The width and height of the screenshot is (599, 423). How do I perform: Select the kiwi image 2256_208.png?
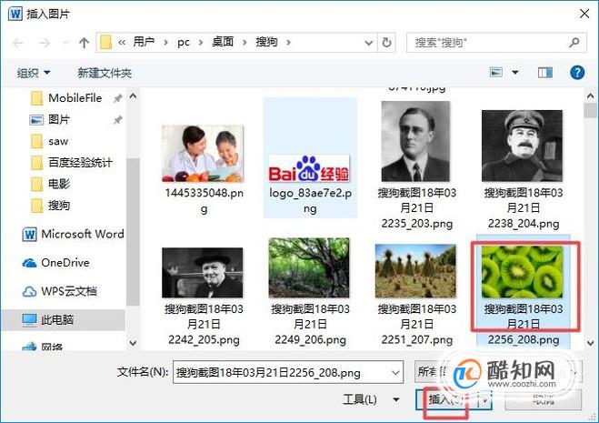tap(523, 291)
